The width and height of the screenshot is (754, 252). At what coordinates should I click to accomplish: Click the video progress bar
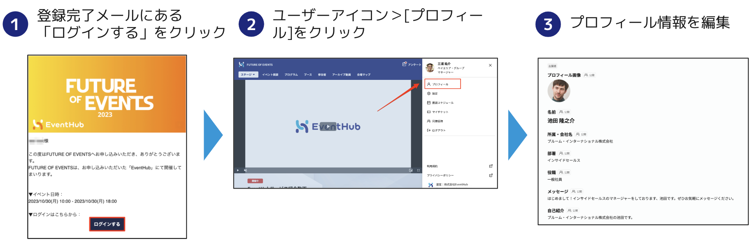pyautogui.click(x=328, y=170)
